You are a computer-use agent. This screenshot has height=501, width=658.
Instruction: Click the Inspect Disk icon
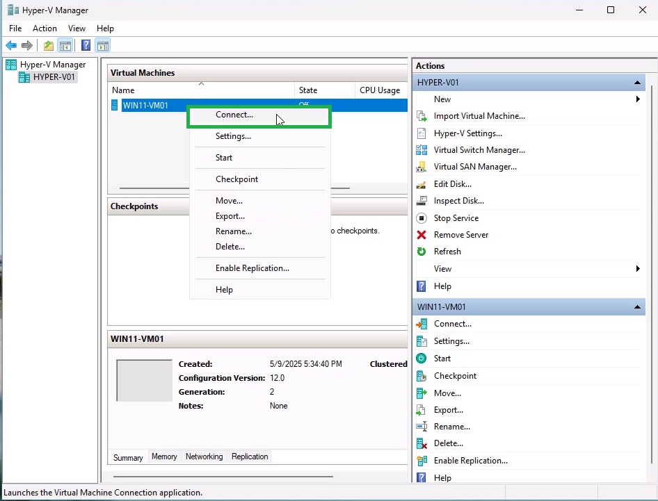coord(422,201)
